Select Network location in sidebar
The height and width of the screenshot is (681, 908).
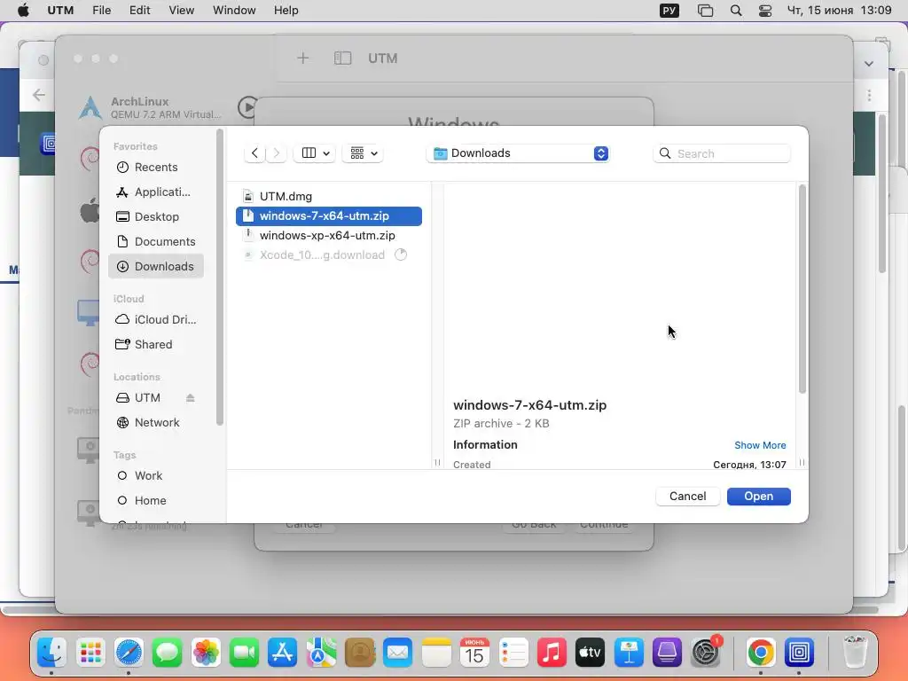[156, 423]
